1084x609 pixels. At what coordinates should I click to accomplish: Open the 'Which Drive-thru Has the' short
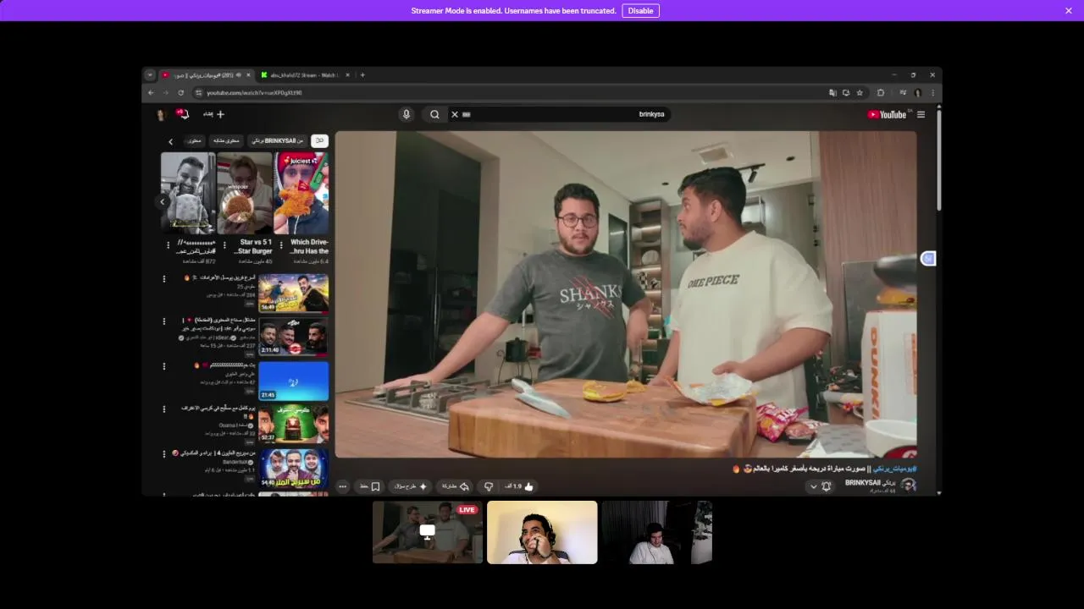[x=301, y=193]
